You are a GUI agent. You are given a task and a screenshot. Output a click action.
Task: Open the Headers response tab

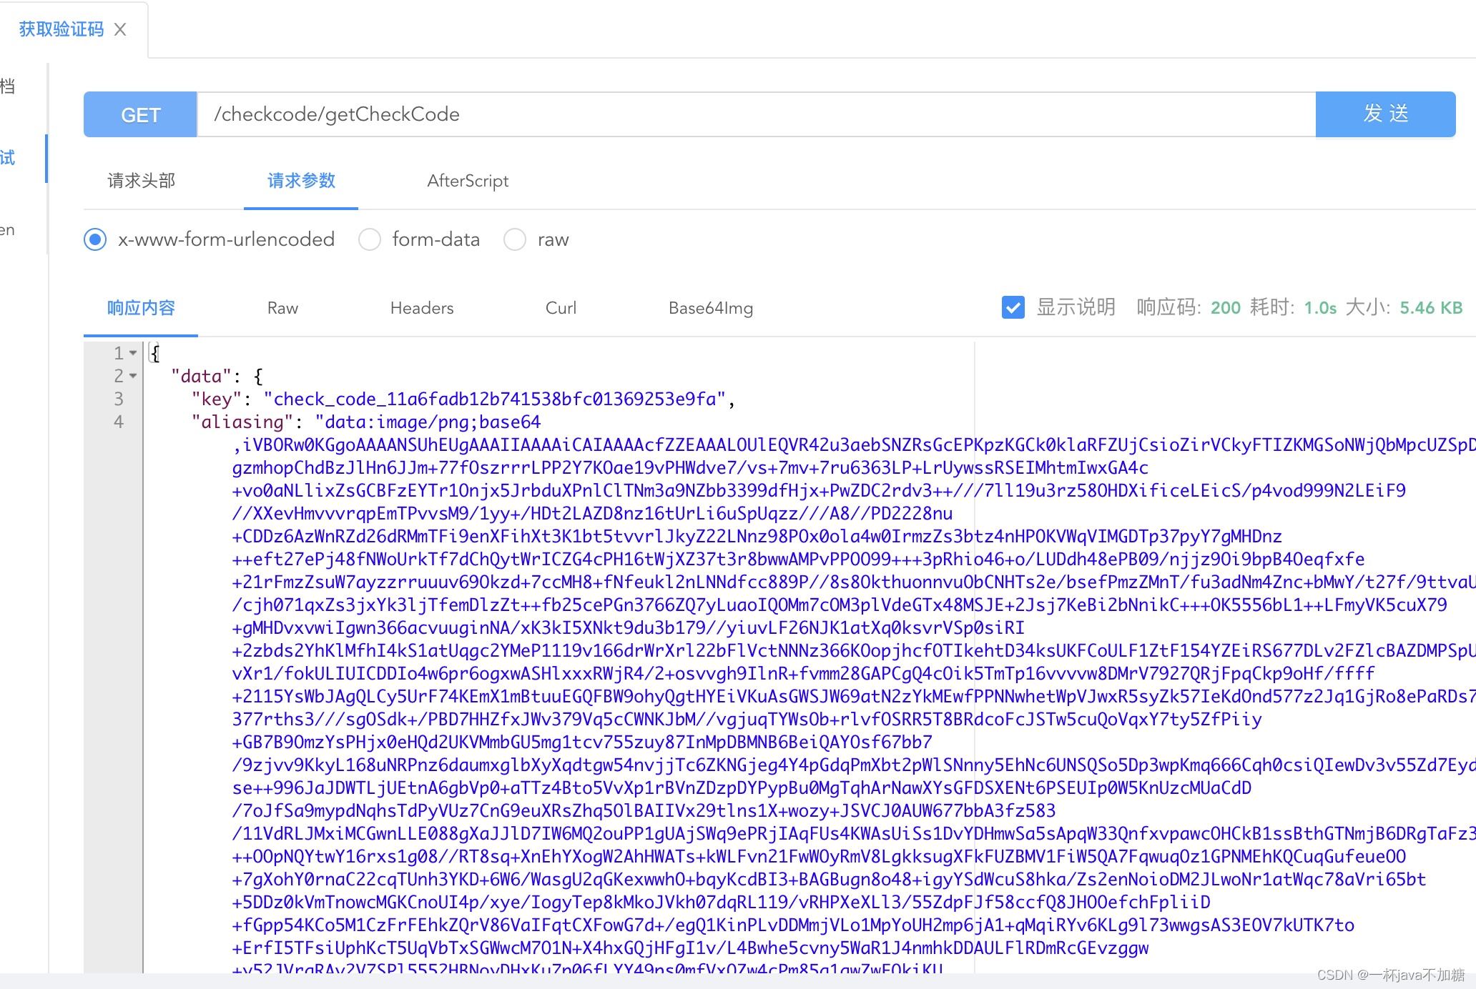point(422,308)
